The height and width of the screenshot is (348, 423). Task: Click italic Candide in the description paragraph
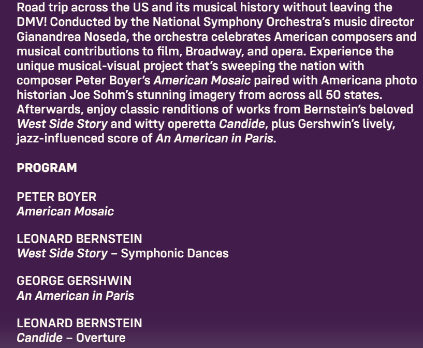(242, 124)
